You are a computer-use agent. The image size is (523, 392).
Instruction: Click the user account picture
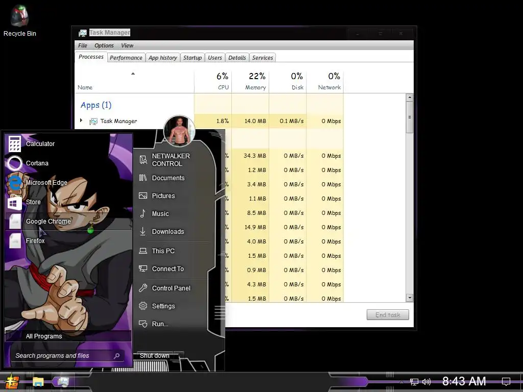[x=179, y=131]
